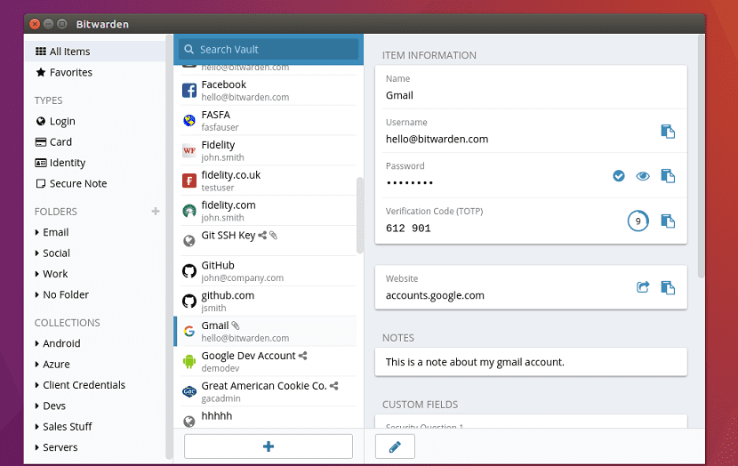The image size is (738, 466).
Task: Click the item details scrollbar
Action: [701, 156]
